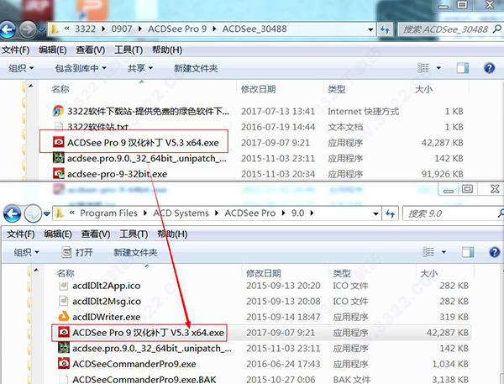Click search magnifier icon in top window
This screenshot has height=384, width=504.
point(497,29)
